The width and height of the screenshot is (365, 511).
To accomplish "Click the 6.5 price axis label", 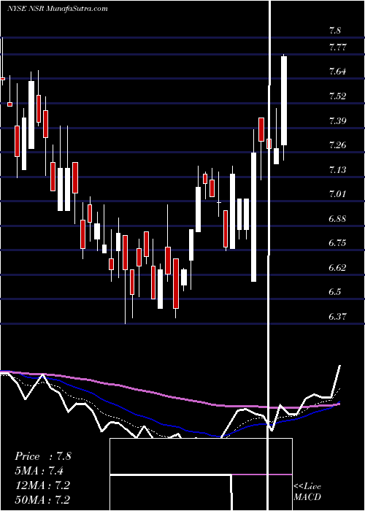I will (335, 292).
